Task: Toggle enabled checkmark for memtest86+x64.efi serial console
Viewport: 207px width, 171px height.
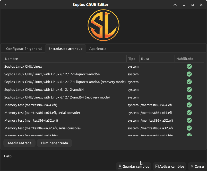Action: (189, 113)
